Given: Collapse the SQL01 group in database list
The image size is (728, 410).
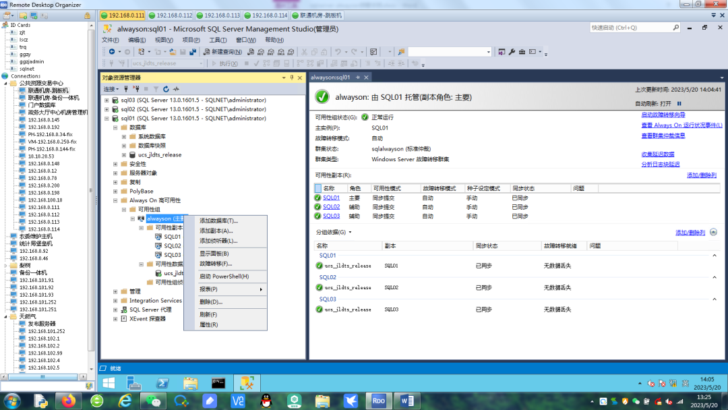Looking at the screenshot, I should click(714, 256).
